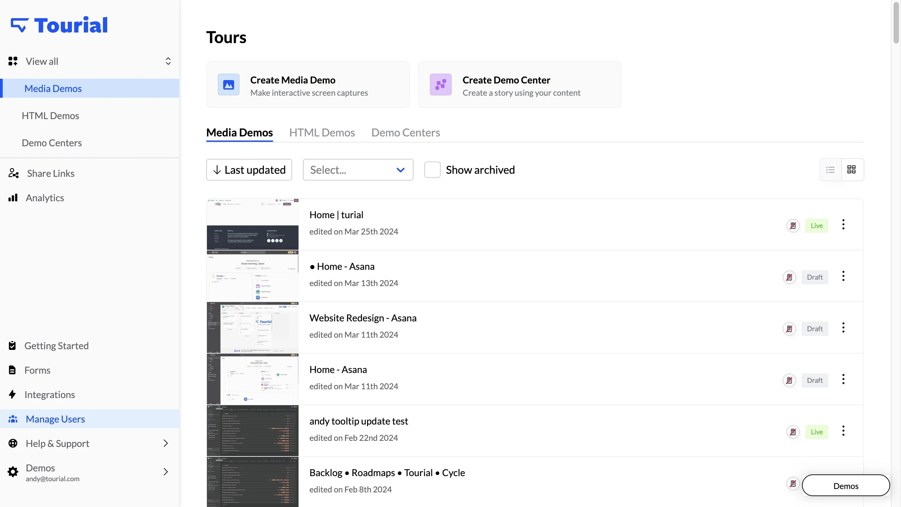Go to Getting Started
901x507 pixels.
click(x=57, y=346)
